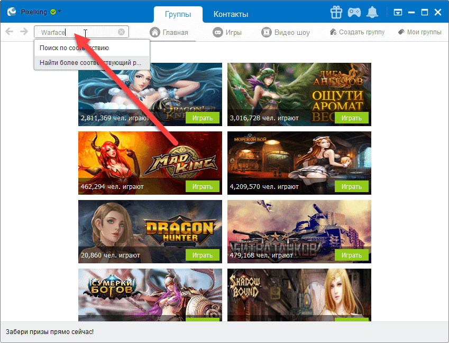Click 'Забери призы прямо сейчас!' banner text
The image size is (449, 343).
pyautogui.click(x=50, y=332)
